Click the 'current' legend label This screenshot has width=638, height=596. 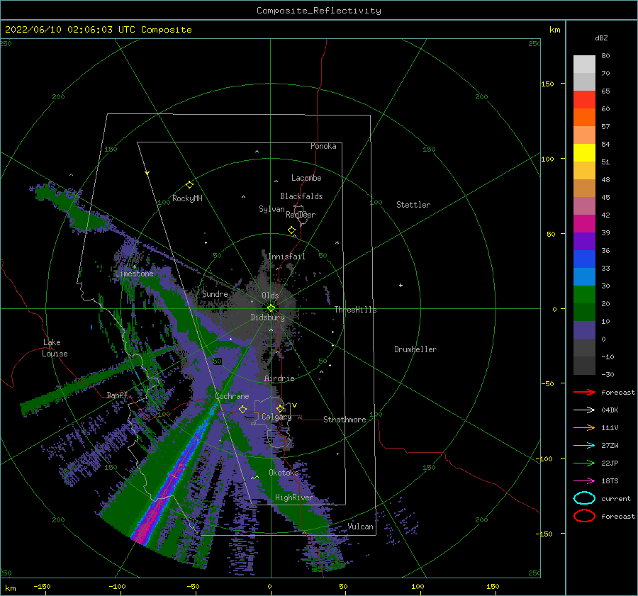[x=616, y=498]
